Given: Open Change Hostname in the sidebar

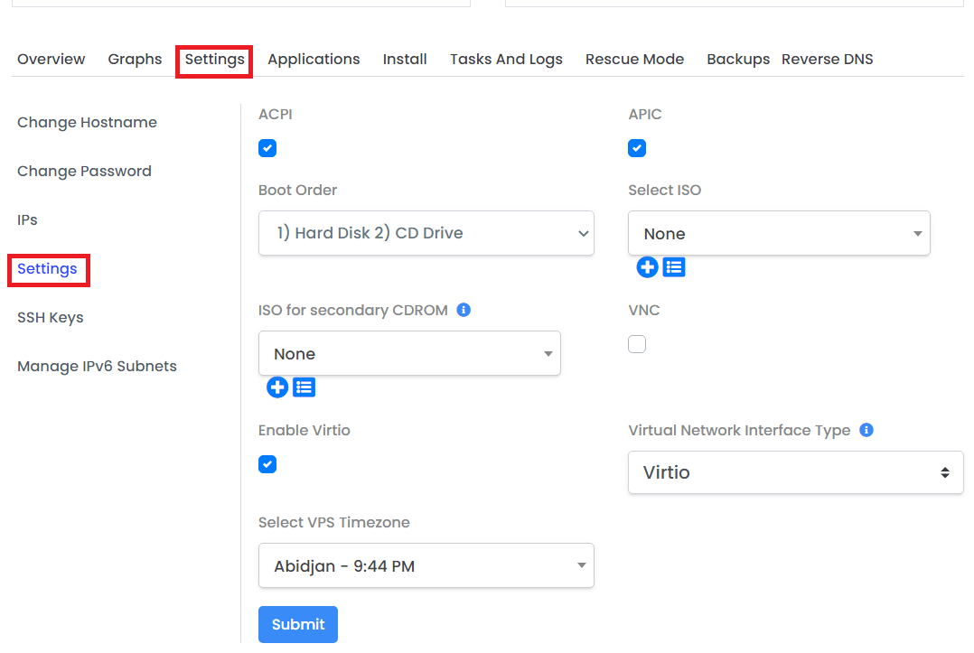Looking at the screenshot, I should pyautogui.click(x=87, y=122).
